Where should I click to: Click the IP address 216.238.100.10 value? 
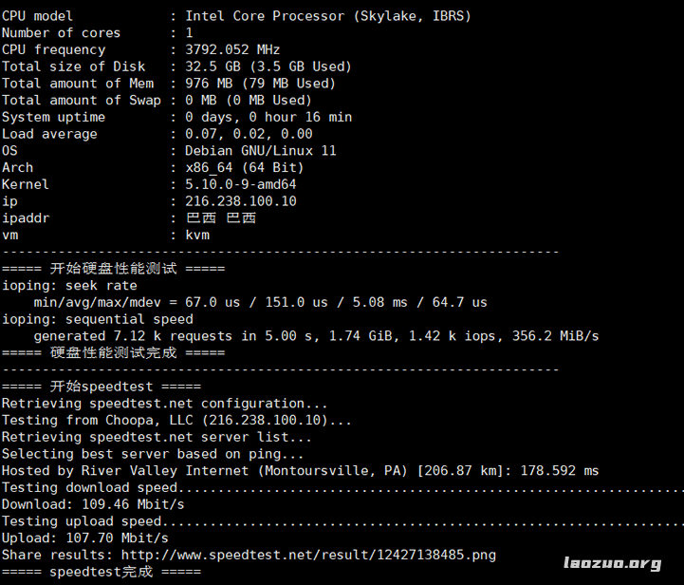pyautogui.click(x=240, y=200)
